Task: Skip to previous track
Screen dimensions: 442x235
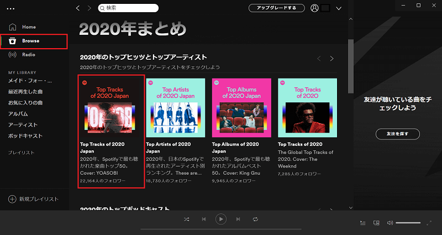Action: [x=204, y=219]
